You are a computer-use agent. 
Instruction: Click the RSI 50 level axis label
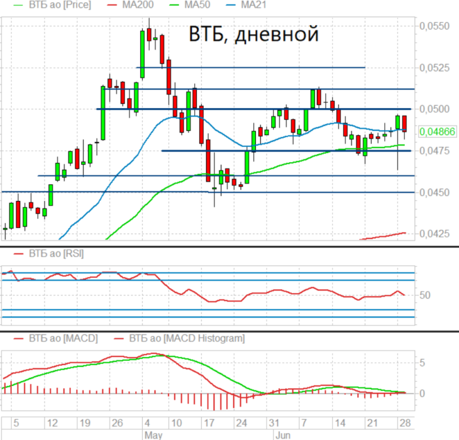click(x=425, y=295)
